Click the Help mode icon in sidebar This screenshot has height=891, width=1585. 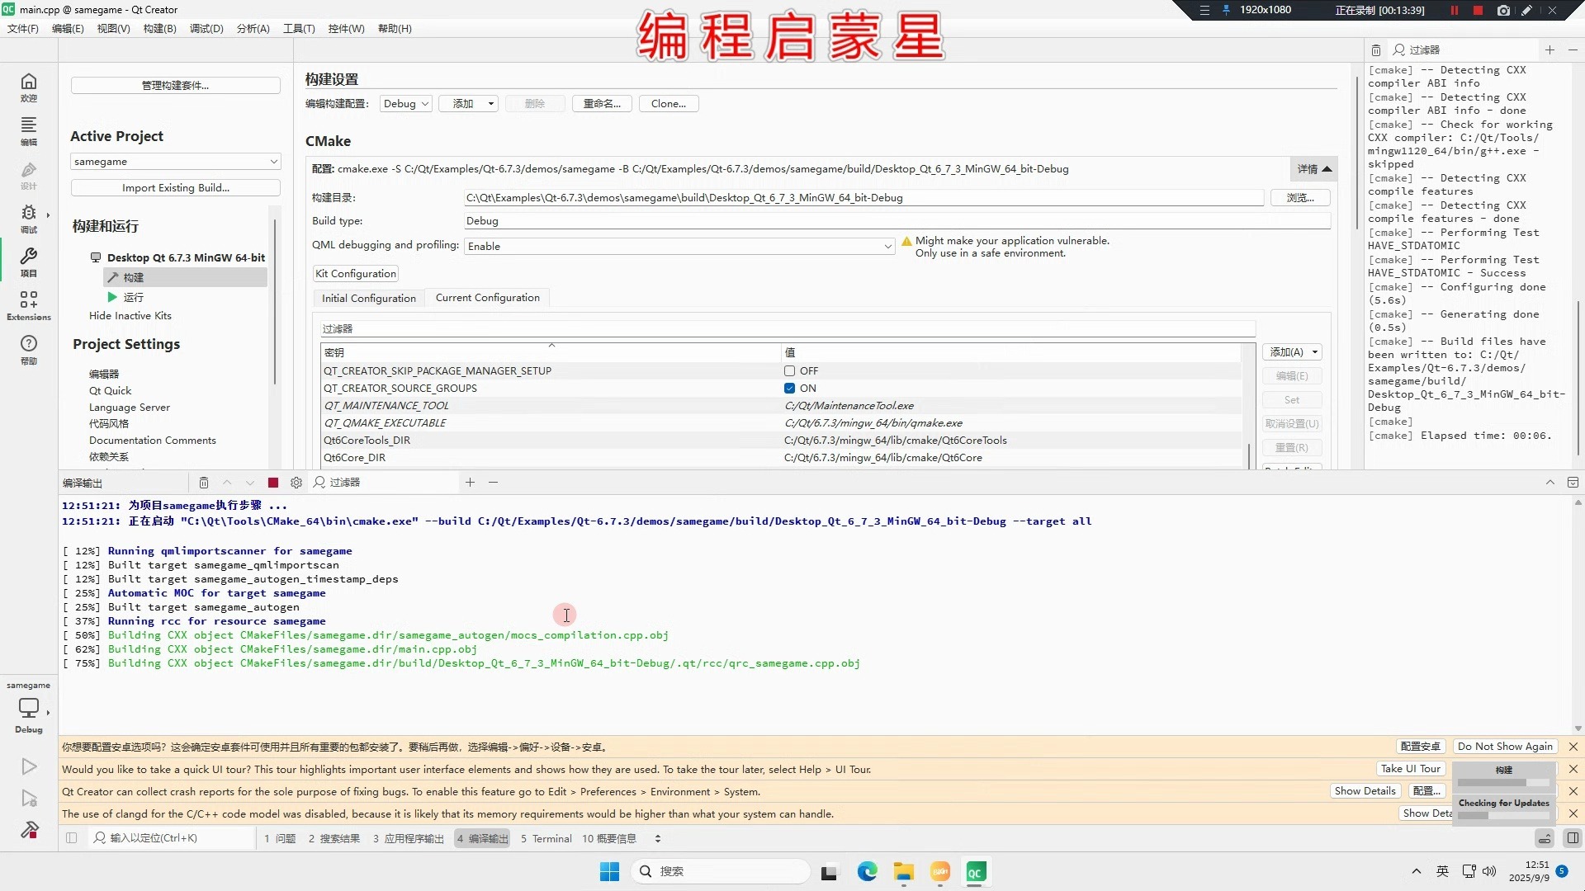click(28, 348)
